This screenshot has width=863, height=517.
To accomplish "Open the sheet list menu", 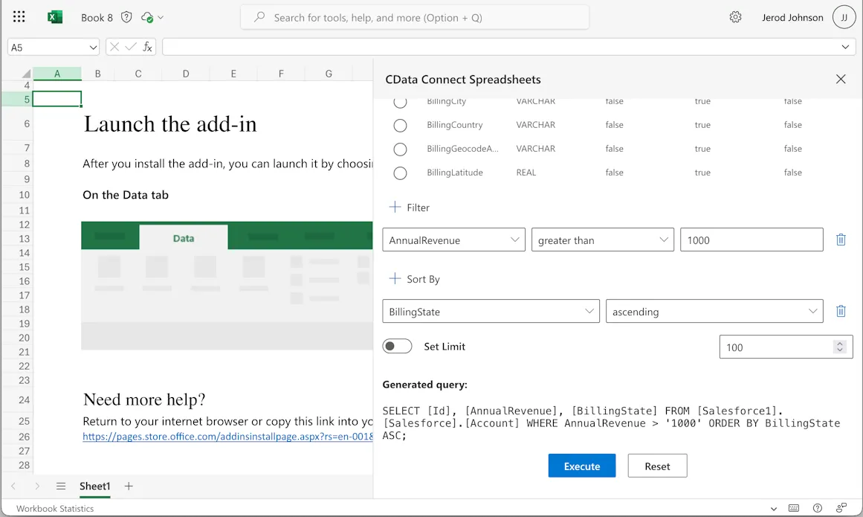I will (61, 486).
